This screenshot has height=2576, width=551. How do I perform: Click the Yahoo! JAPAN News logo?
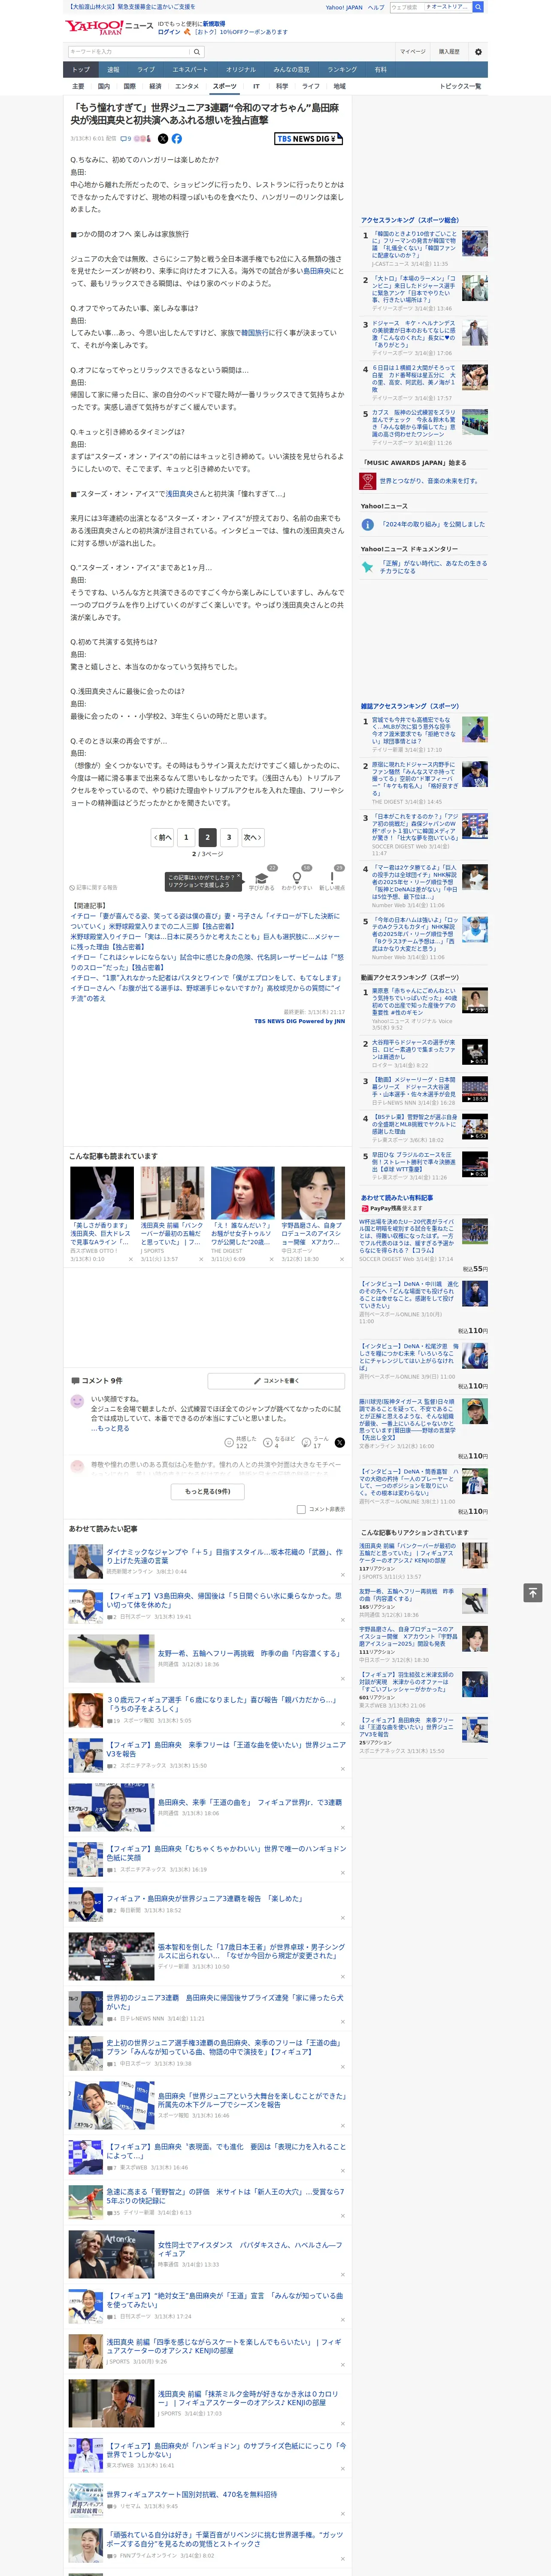[109, 27]
